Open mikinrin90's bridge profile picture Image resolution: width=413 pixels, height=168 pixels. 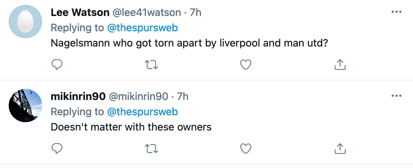pyautogui.click(x=25, y=106)
